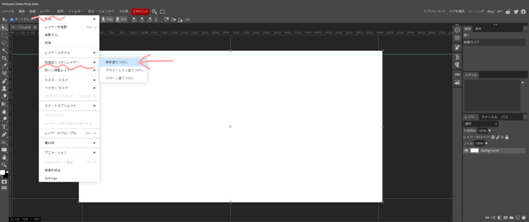
Task: Click the red アカウント button
Action: 140,11
